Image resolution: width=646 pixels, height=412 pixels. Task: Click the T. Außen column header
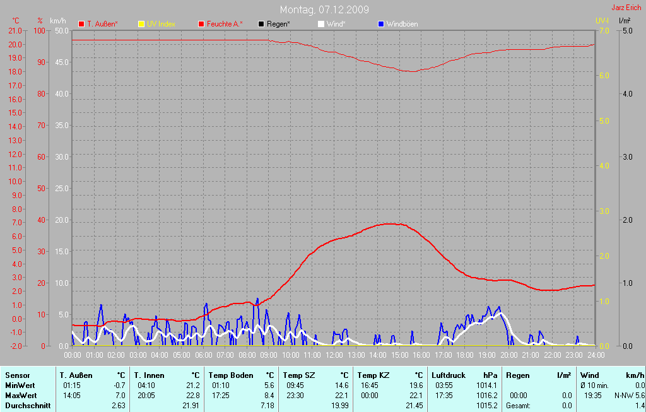(x=78, y=375)
